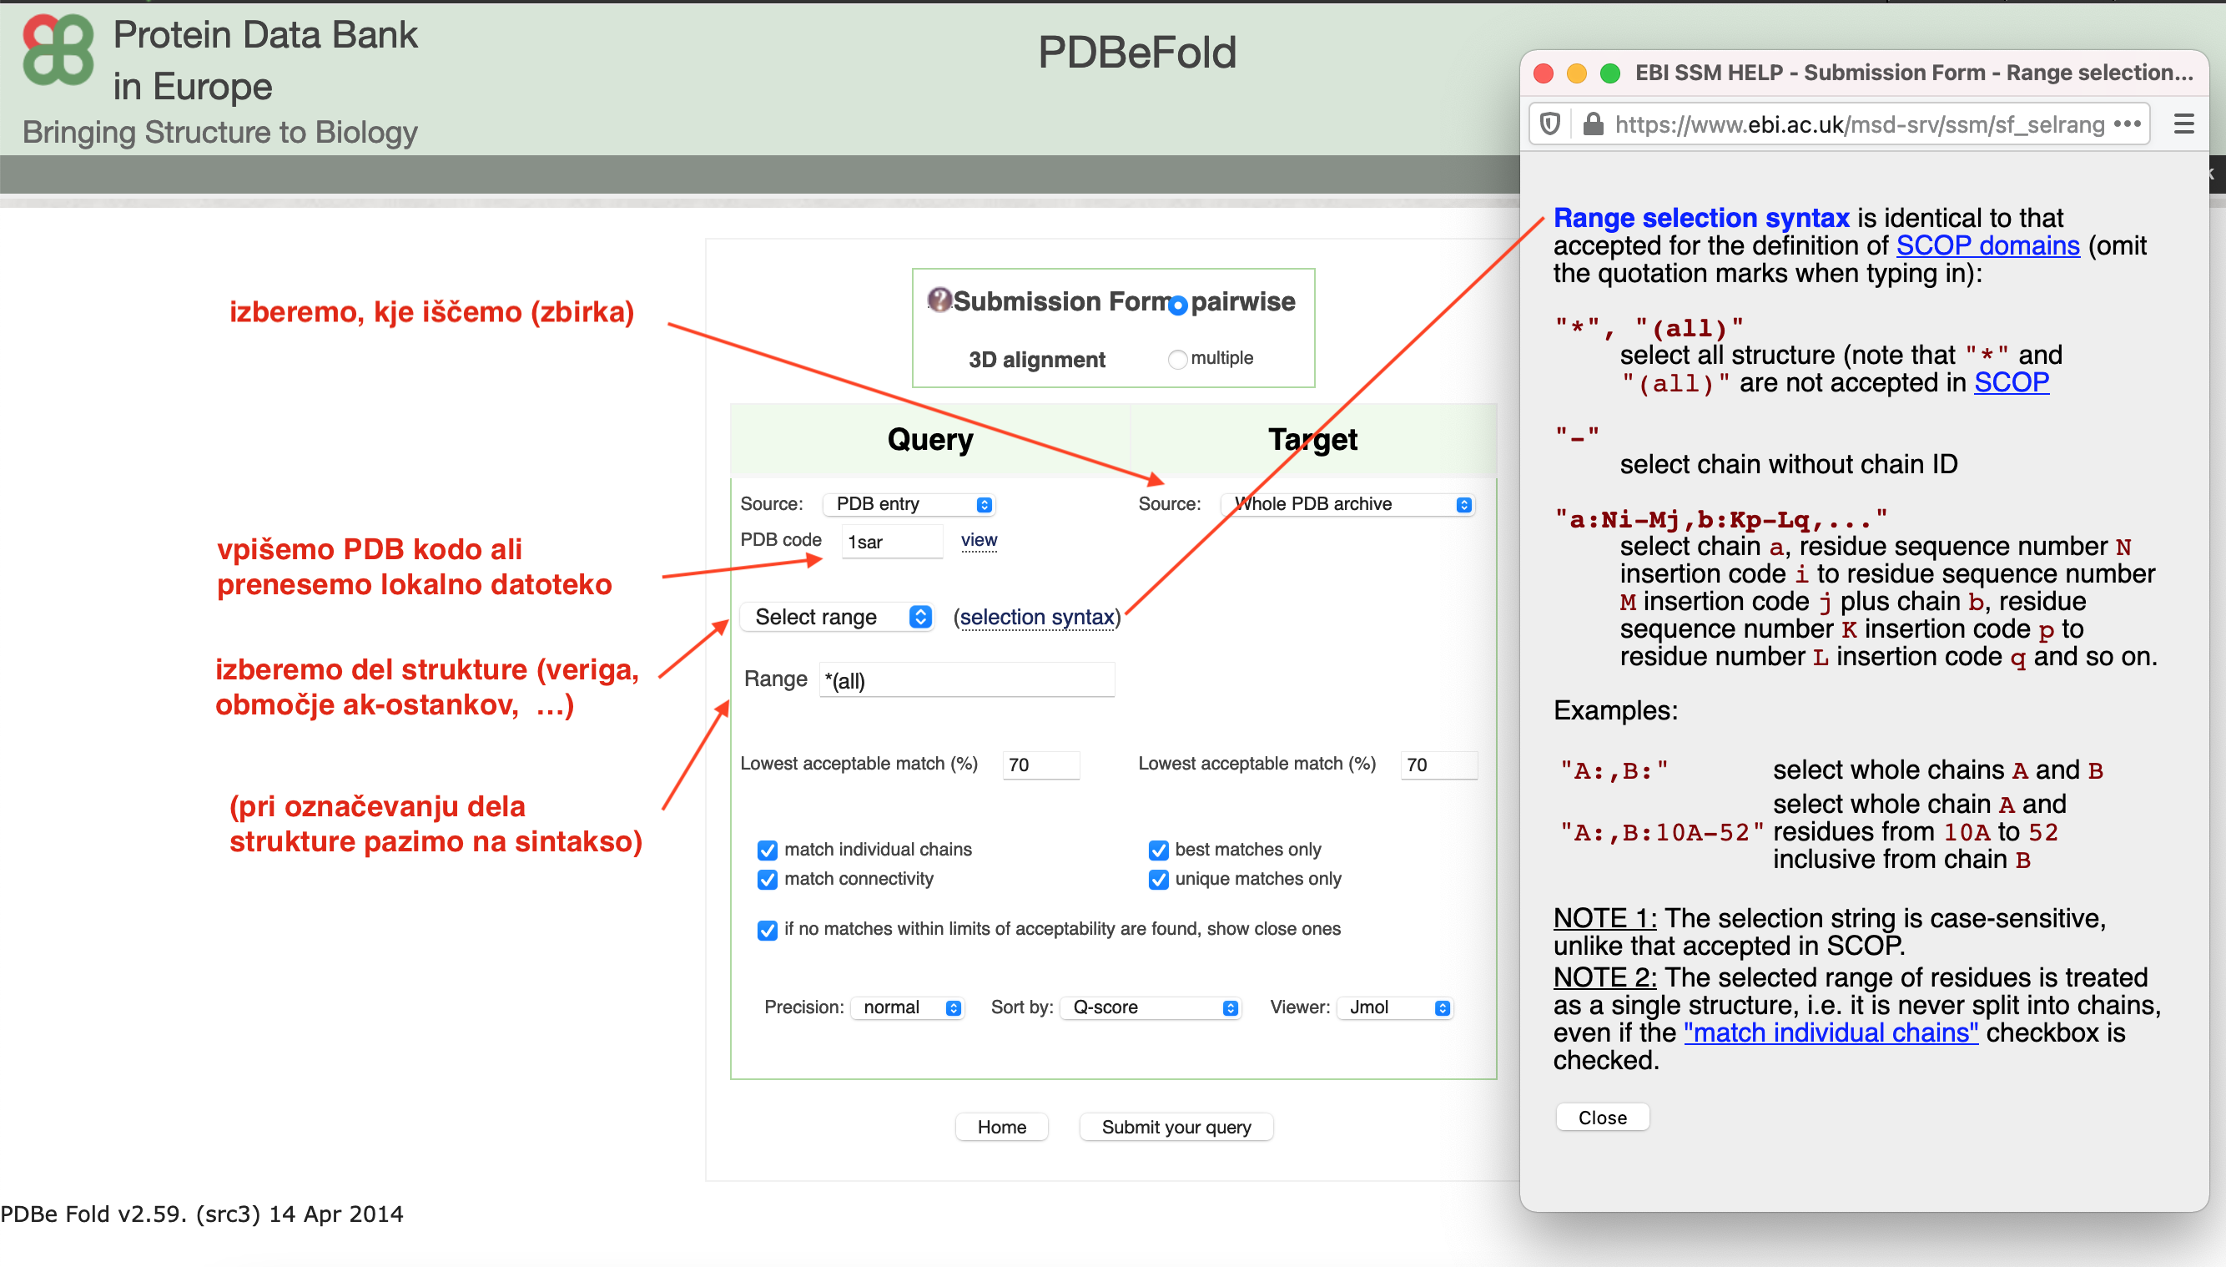Viewport: 2226px width, 1267px height.
Task: Select the multiple alignment radio button
Action: click(1178, 360)
